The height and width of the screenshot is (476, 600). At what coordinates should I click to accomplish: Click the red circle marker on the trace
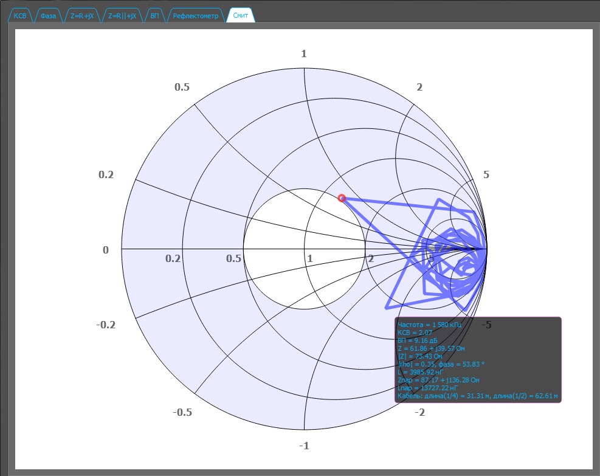pos(342,198)
